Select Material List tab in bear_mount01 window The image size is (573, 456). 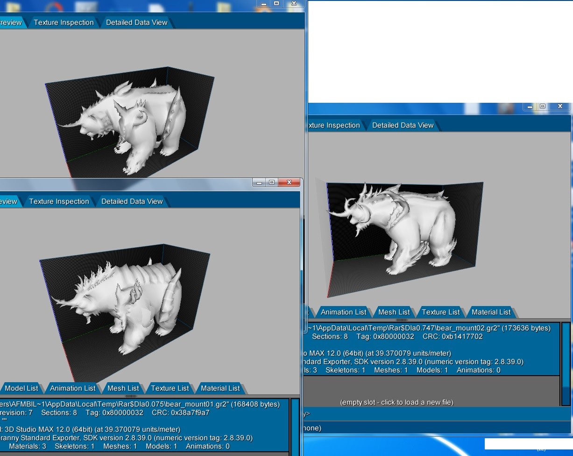click(220, 388)
